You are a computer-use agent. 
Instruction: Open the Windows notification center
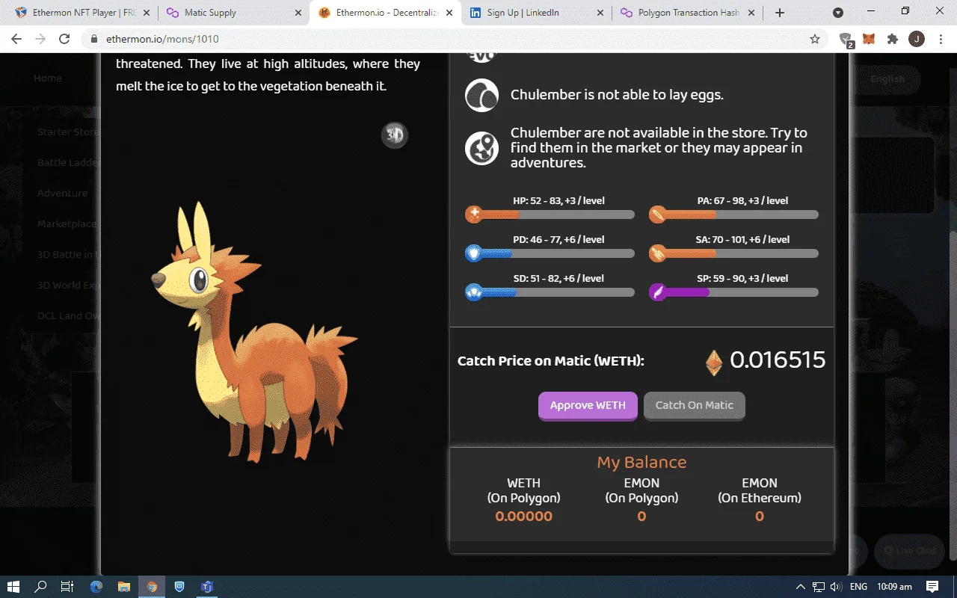coord(932,587)
